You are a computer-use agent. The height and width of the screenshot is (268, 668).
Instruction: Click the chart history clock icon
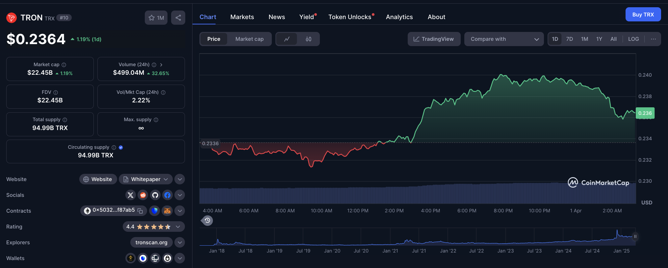207,220
